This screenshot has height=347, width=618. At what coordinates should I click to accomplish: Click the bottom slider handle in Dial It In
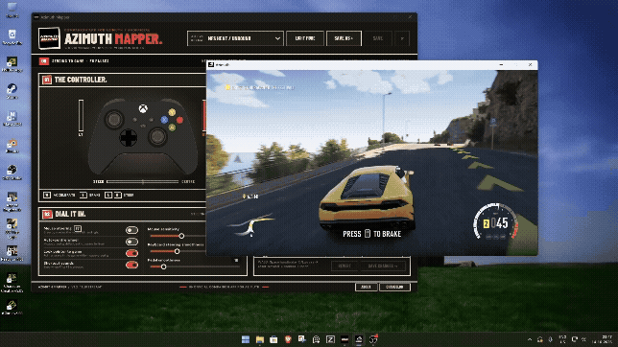[x=163, y=266]
